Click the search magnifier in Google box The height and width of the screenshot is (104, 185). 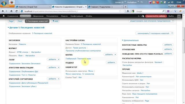click(163, 11)
